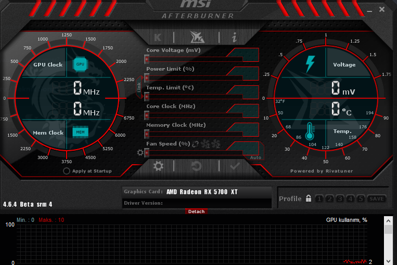Image resolution: width=397 pixels, height=265 pixels.
Task: Select fan 2 icon
Action: [x=216, y=144]
